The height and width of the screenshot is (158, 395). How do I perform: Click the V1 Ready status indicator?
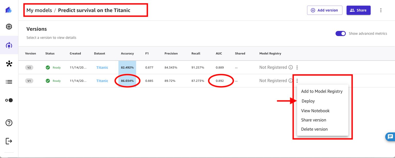point(53,81)
